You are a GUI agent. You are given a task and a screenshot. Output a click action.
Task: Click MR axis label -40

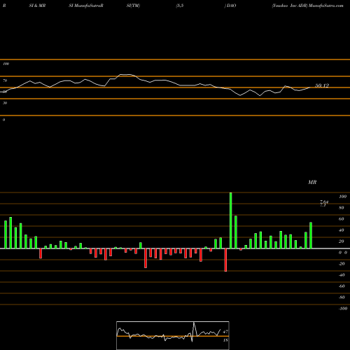[x=342, y=275]
